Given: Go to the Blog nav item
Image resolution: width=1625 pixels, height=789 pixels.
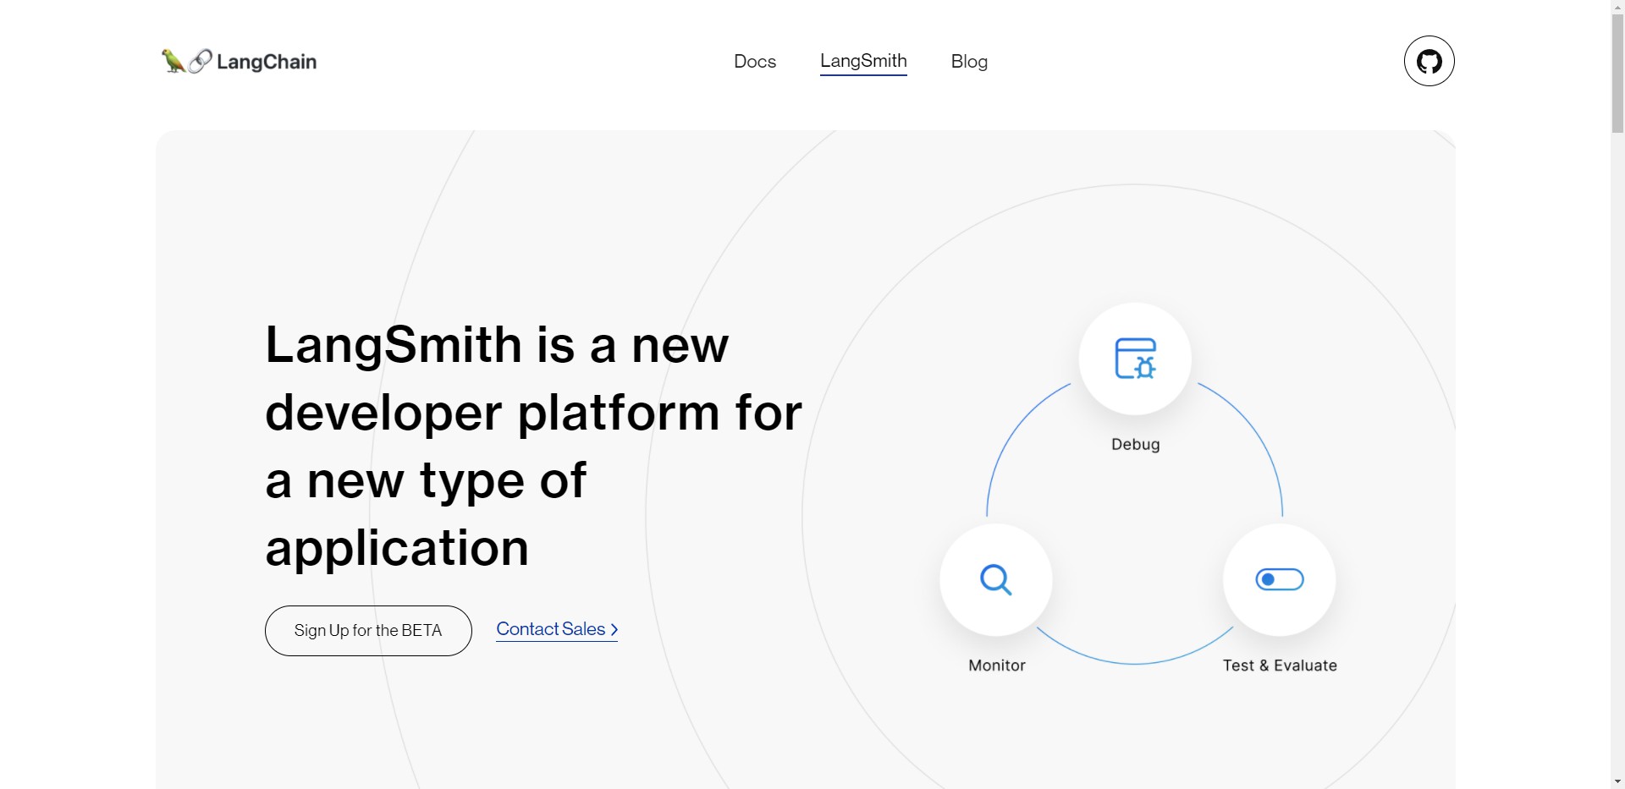Looking at the screenshot, I should (x=969, y=61).
